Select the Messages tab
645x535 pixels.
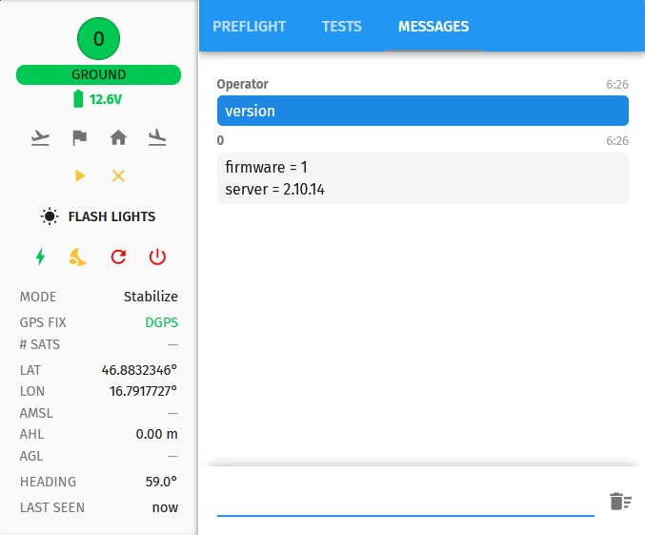pos(433,27)
